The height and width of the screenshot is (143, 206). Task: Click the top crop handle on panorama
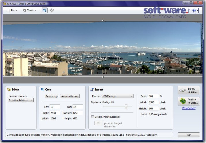click(103, 21)
